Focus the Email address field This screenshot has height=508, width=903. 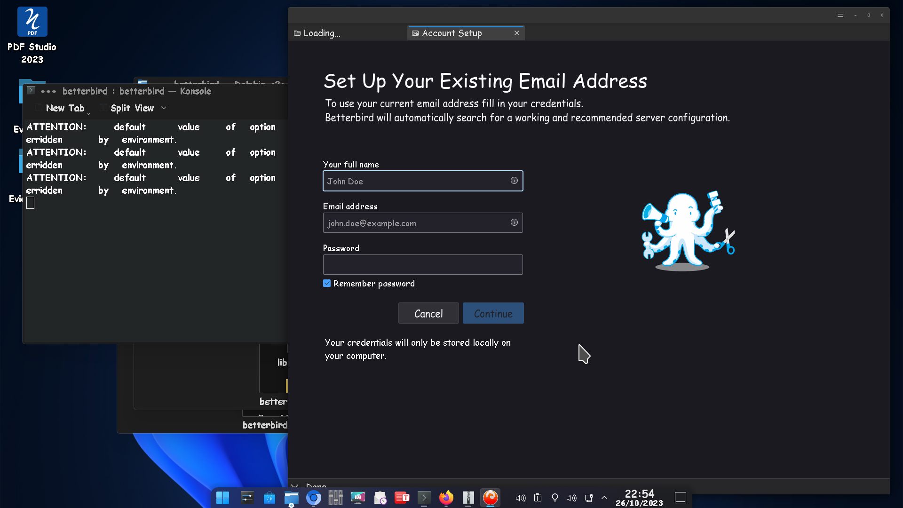pyautogui.click(x=423, y=223)
